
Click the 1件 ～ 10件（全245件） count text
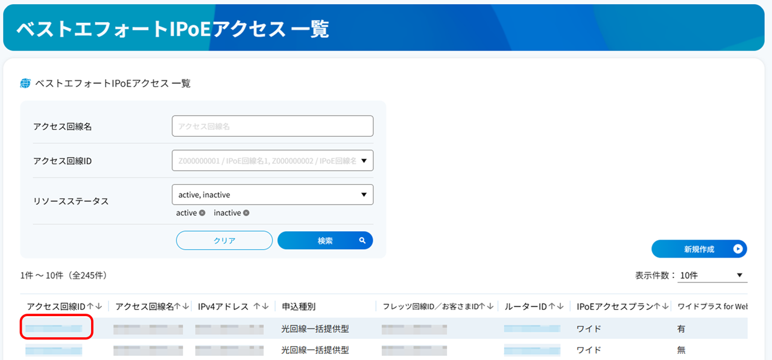pyautogui.click(x=63, y=276)
